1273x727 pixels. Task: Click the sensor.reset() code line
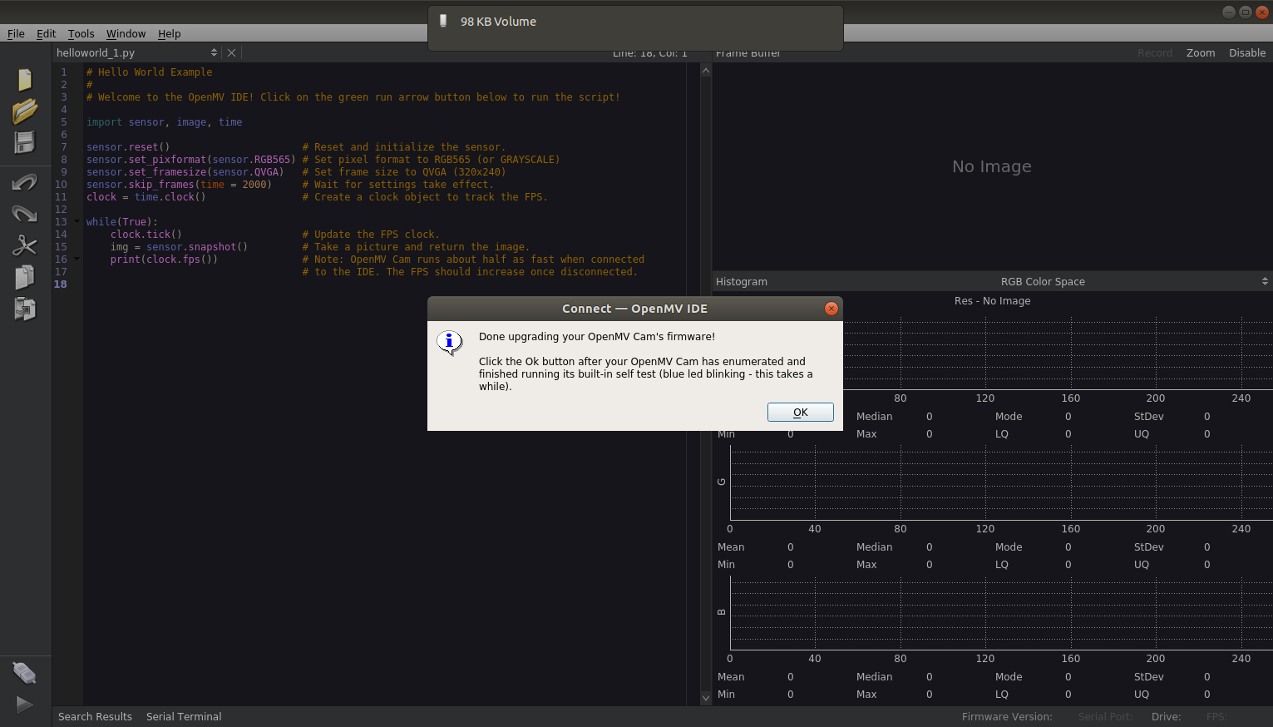pyautogui.click(x=128, y=147)
